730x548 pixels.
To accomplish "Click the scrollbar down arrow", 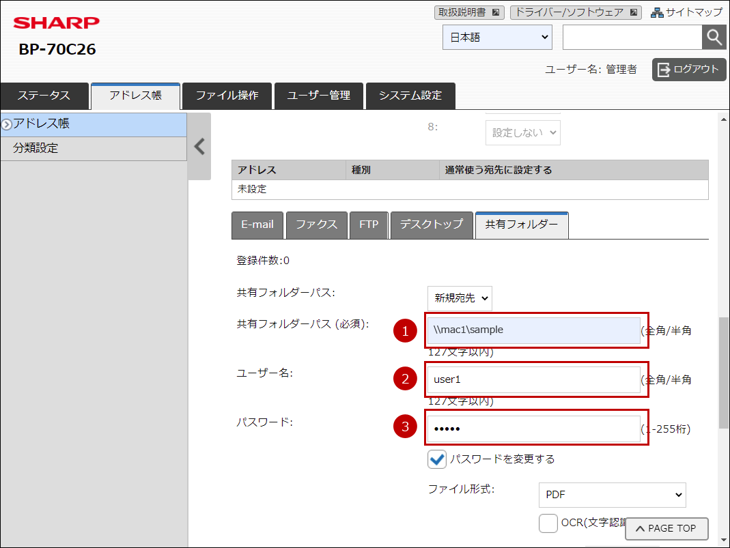I will point(723,540).
